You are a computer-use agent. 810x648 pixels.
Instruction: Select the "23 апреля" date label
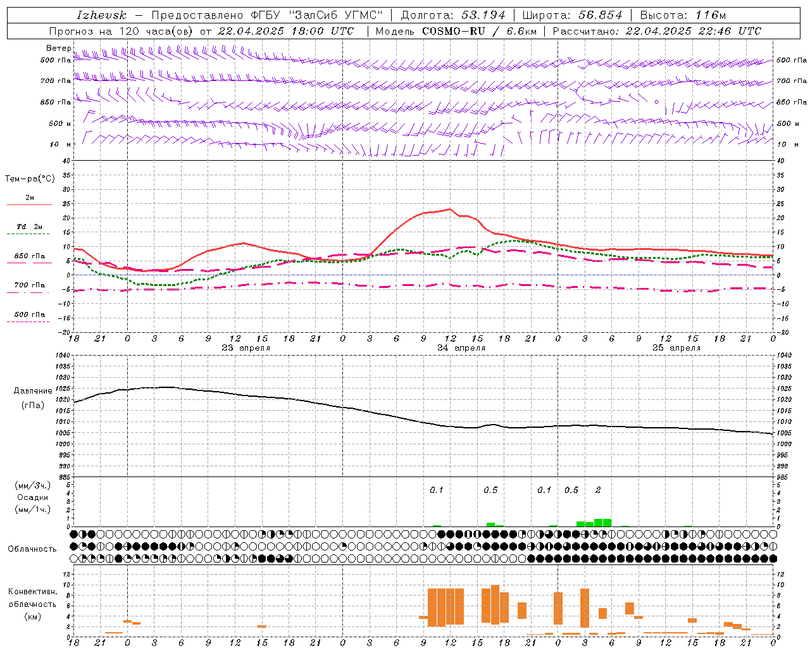tap(246, 348)
